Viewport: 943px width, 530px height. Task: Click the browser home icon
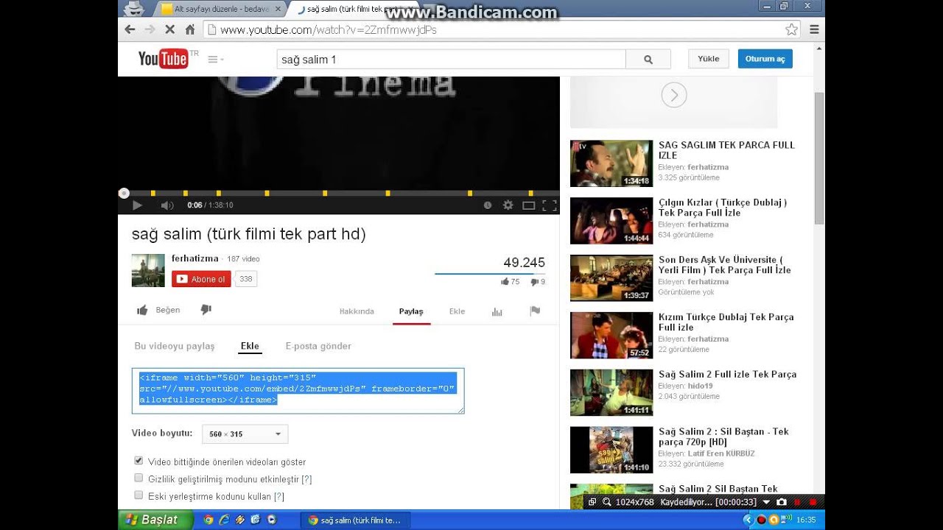click(190, 29)
